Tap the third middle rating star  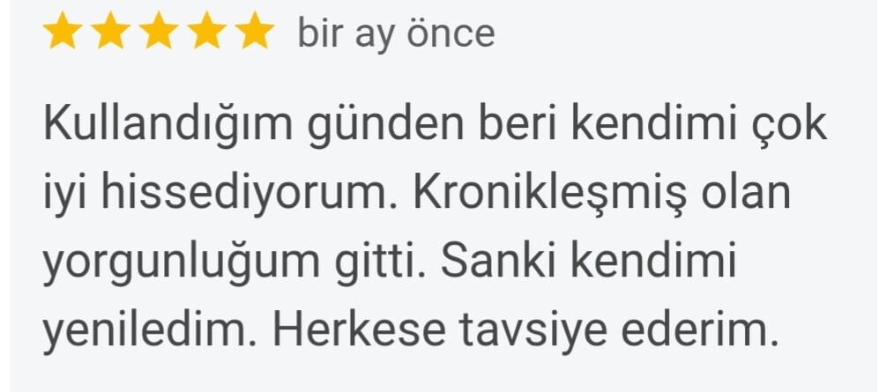[159, 32]
